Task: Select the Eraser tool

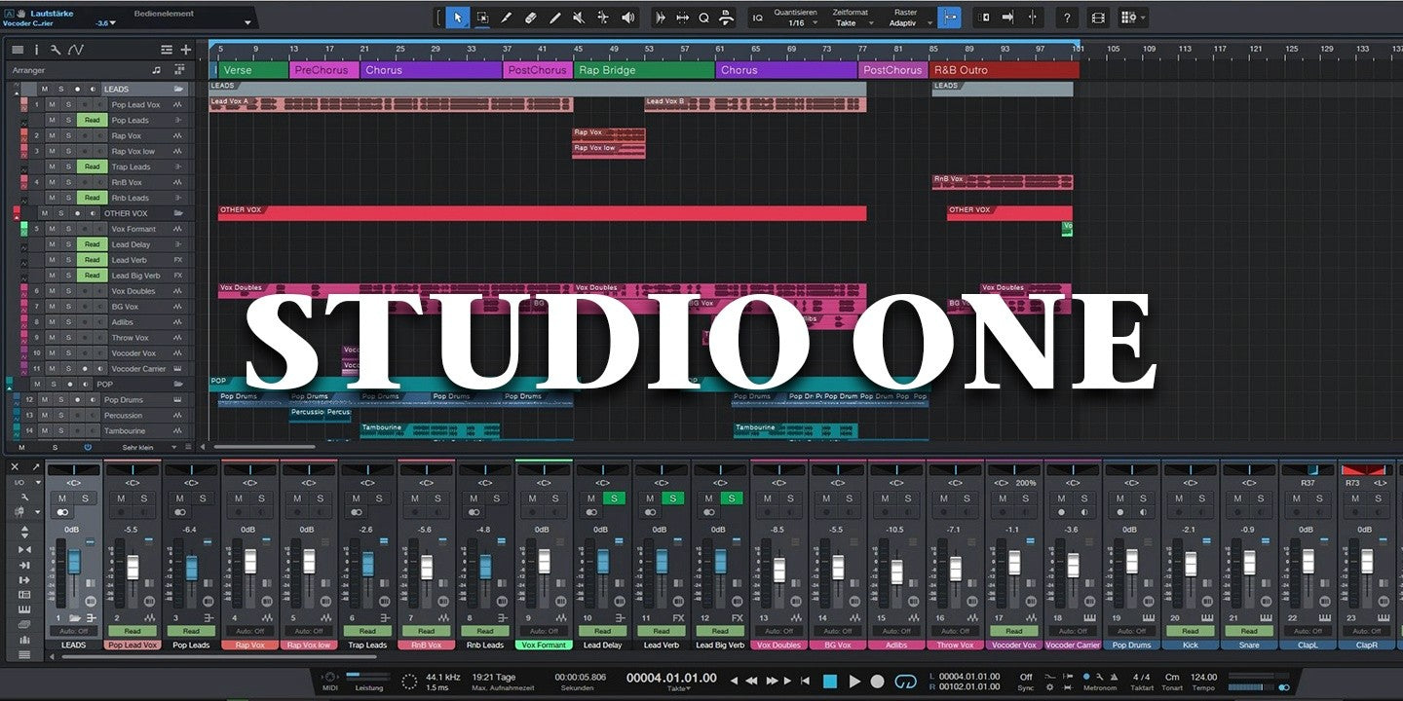Action: coord(530,18)
